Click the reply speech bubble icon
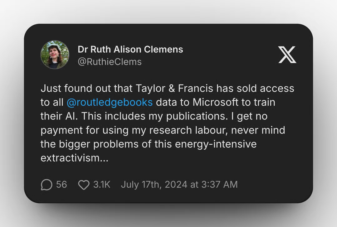Screen dimensions: 337x227 click(46, 185)
